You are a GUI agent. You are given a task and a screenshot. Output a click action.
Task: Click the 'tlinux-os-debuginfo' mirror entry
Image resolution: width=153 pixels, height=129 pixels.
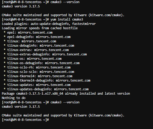(43, 63)
